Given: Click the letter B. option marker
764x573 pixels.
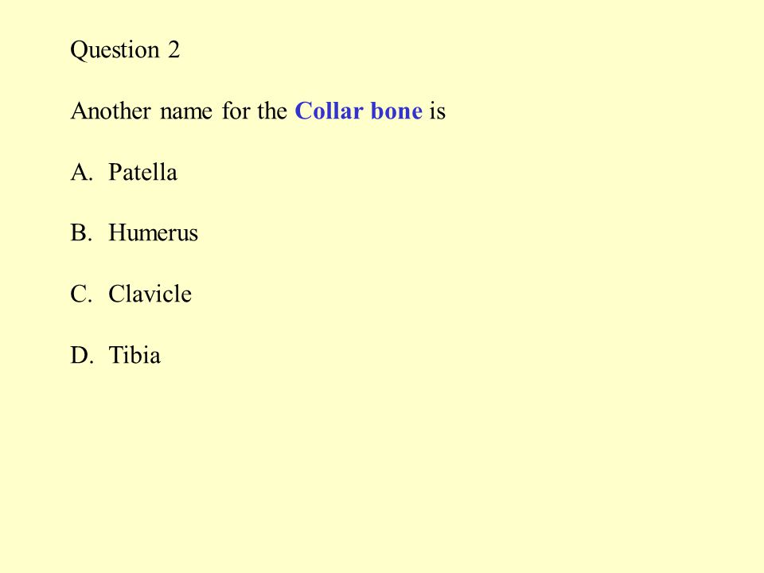Looking at the screenshot, I should click(81, 232).
